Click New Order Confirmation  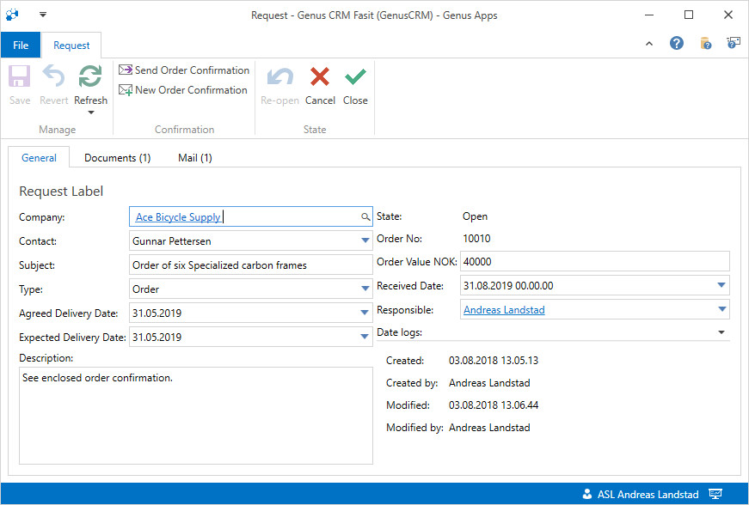[183, 90]
